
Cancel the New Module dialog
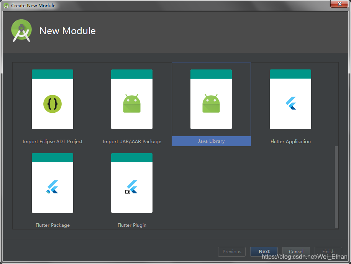[x=296, y=251]
